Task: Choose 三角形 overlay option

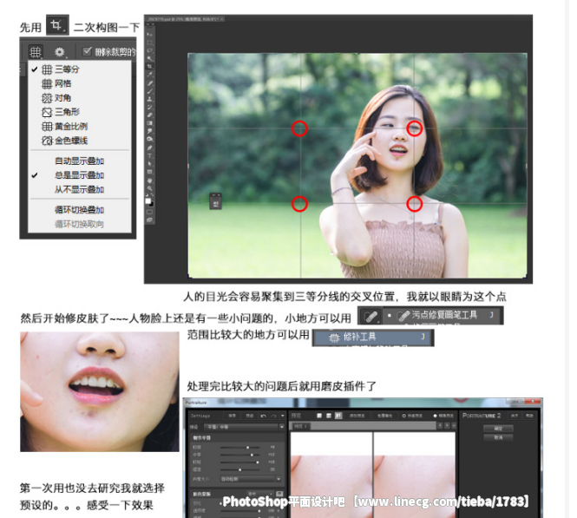Action: coord(80,112)
